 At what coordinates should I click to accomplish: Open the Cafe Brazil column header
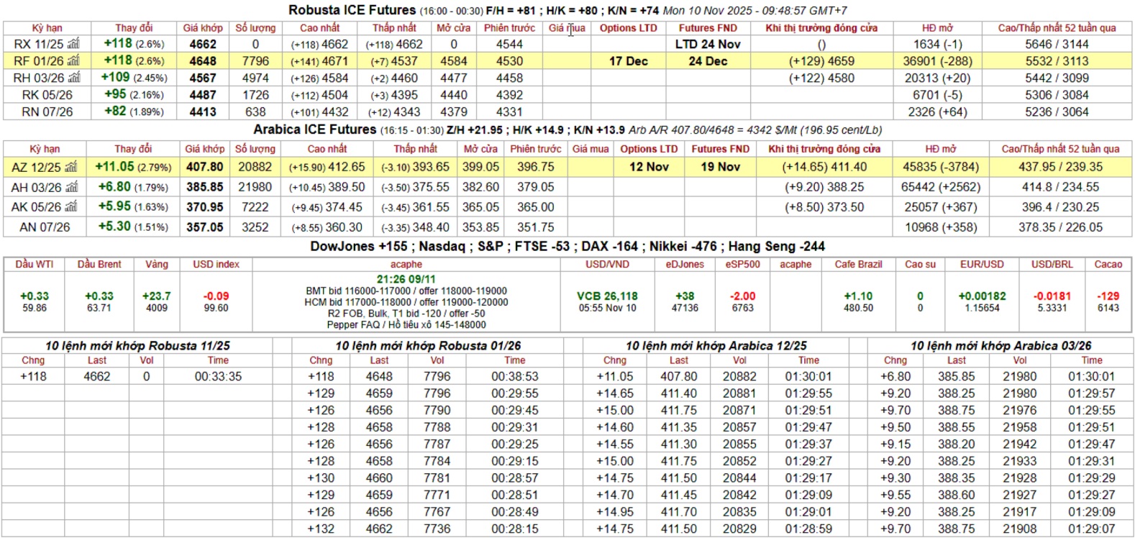click(858, 264)
